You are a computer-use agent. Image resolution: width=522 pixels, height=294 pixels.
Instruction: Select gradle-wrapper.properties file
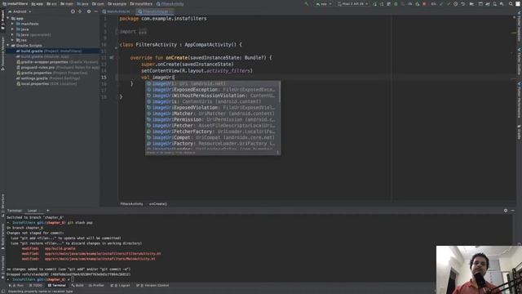[52, 62]
